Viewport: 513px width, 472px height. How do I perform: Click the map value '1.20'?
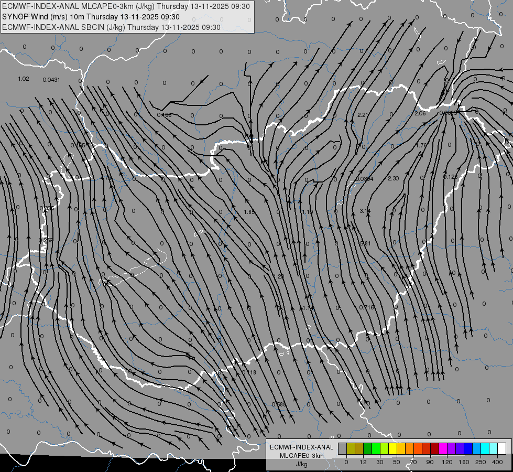pos(278,276)
